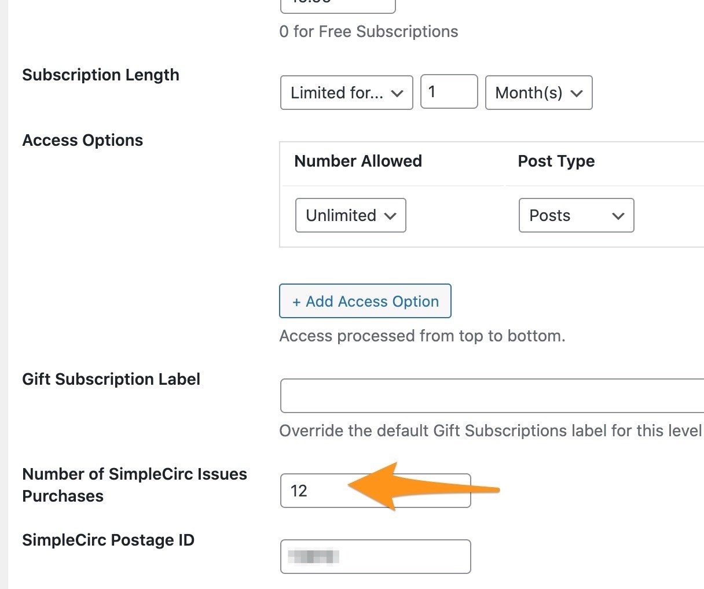Click the + Add Access Option button
This screenshot has width=704, height=589.
(x=365, y=301)
